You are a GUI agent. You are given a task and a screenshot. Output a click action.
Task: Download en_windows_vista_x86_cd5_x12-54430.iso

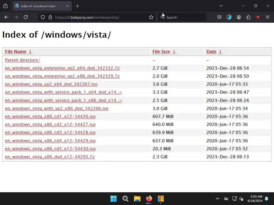(50, 149)
